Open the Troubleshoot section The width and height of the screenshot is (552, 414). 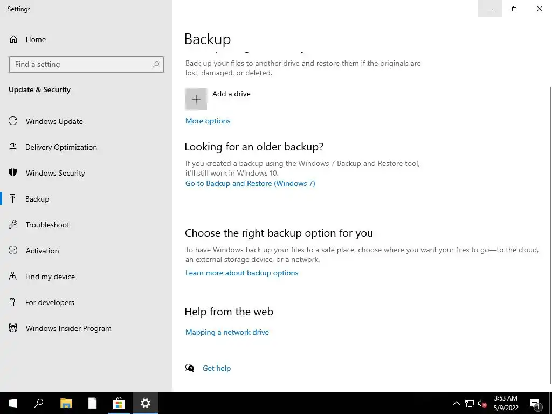point(47,225)
